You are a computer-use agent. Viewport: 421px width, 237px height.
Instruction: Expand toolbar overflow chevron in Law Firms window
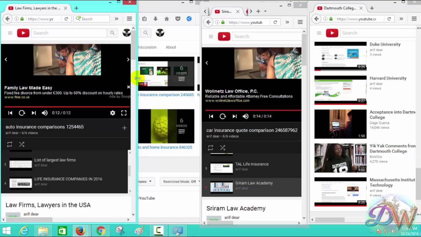tap(116, 19)
